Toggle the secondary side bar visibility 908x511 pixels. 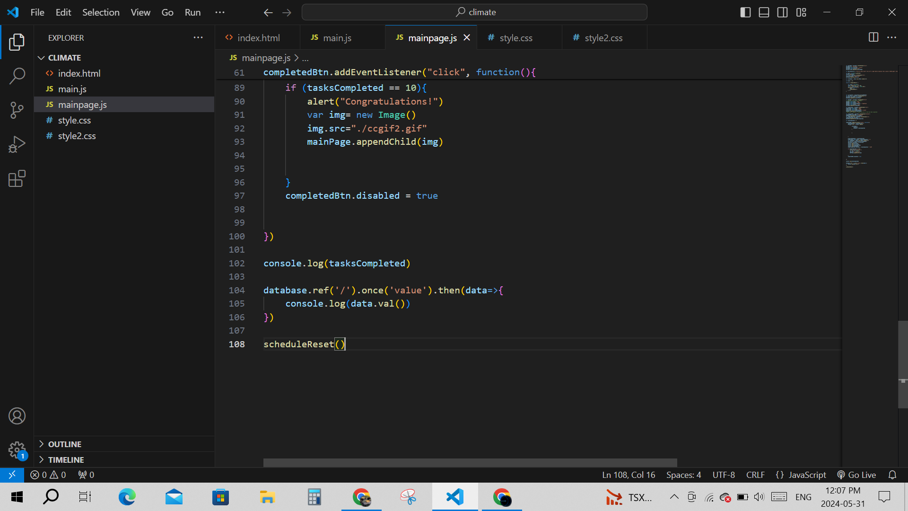click(782, 12)
